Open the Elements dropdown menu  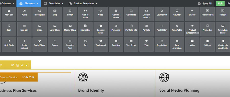[29, 3]
